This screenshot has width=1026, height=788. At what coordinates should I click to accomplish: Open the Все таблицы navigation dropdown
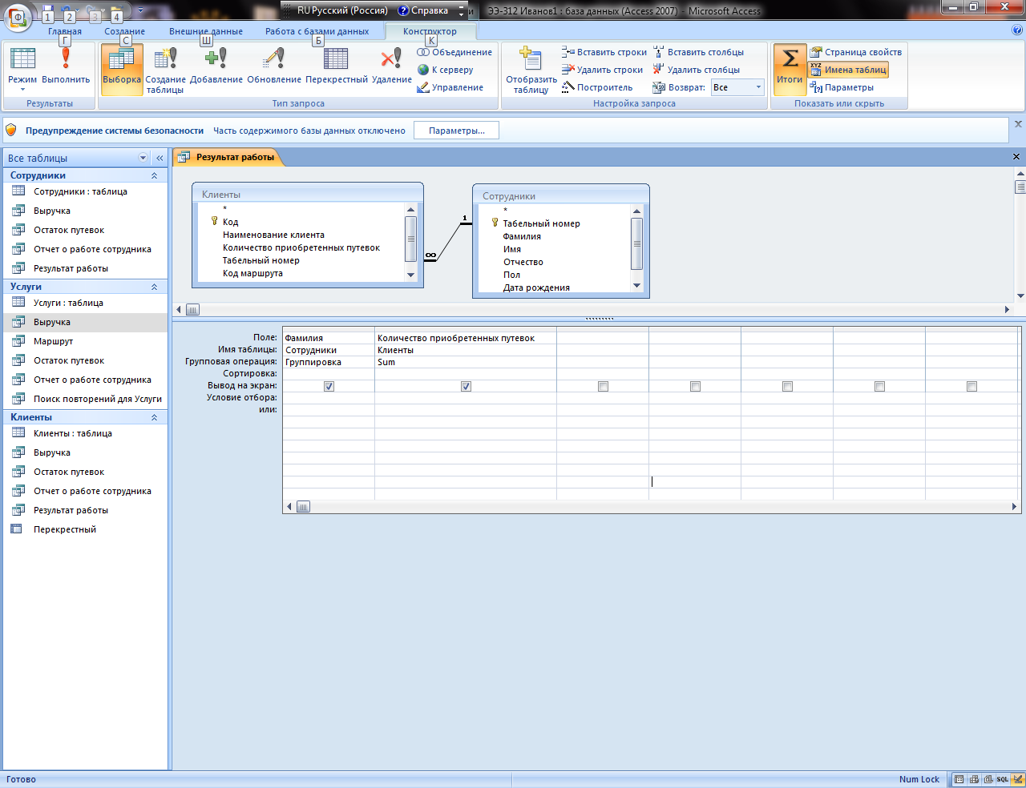(143, 158)
